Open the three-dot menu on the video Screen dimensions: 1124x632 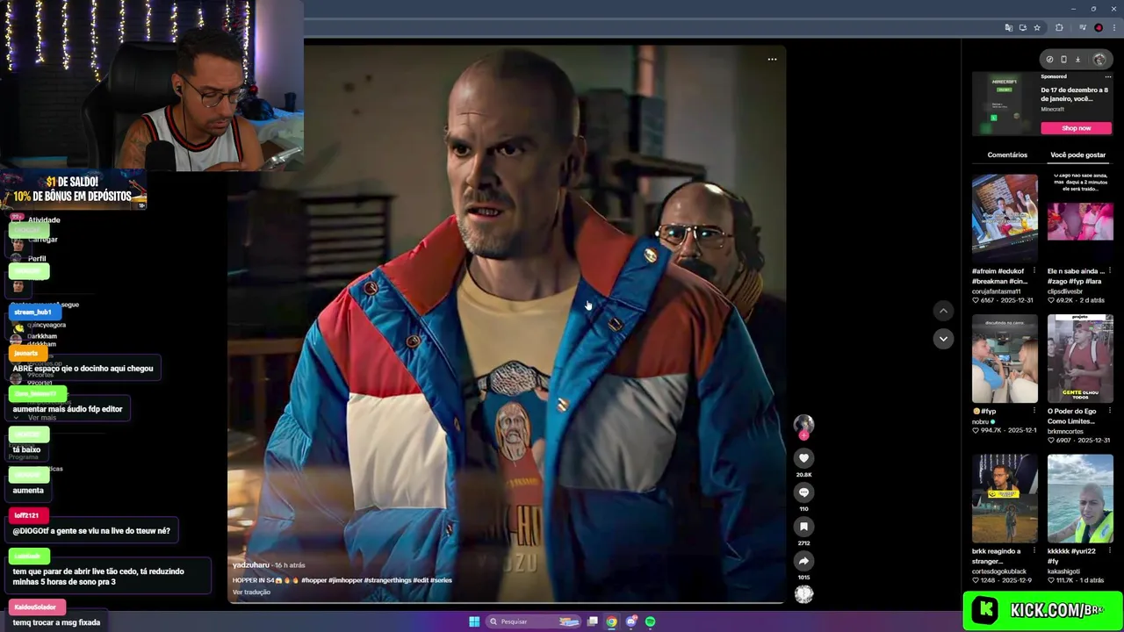pyautogui.click(x=772, y=60)
